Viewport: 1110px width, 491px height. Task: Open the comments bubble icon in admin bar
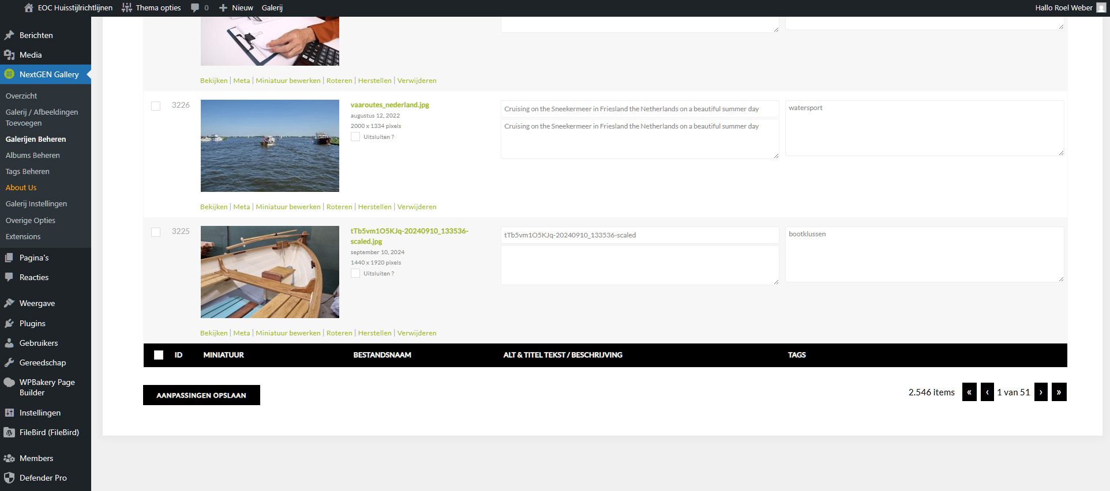pyautogui.click(x=195, y=8)
